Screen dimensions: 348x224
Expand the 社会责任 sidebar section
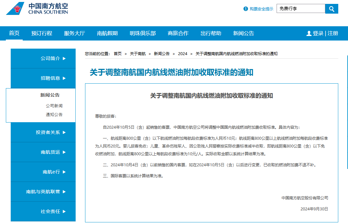click(x=53, y=211)
